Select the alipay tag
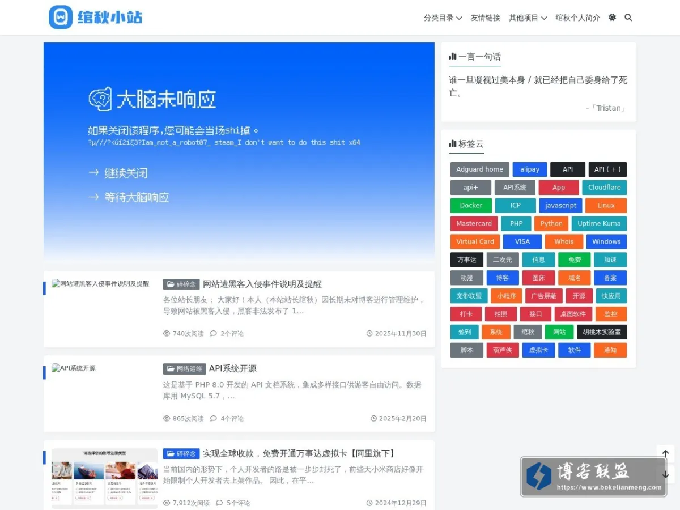 tap(530, 169)
